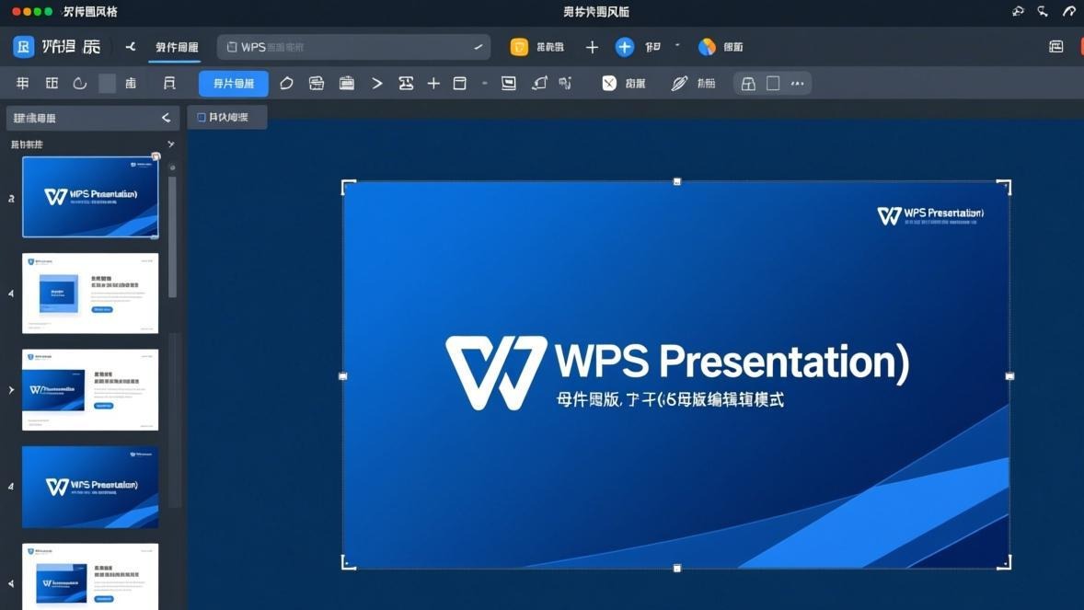Viewport: 1084px width, 610px height.
Task: Click the multicolor pie chart icon
Action: tap(707, 46)
